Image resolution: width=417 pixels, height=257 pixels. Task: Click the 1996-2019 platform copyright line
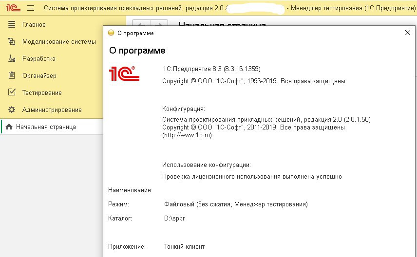point(254,81)
